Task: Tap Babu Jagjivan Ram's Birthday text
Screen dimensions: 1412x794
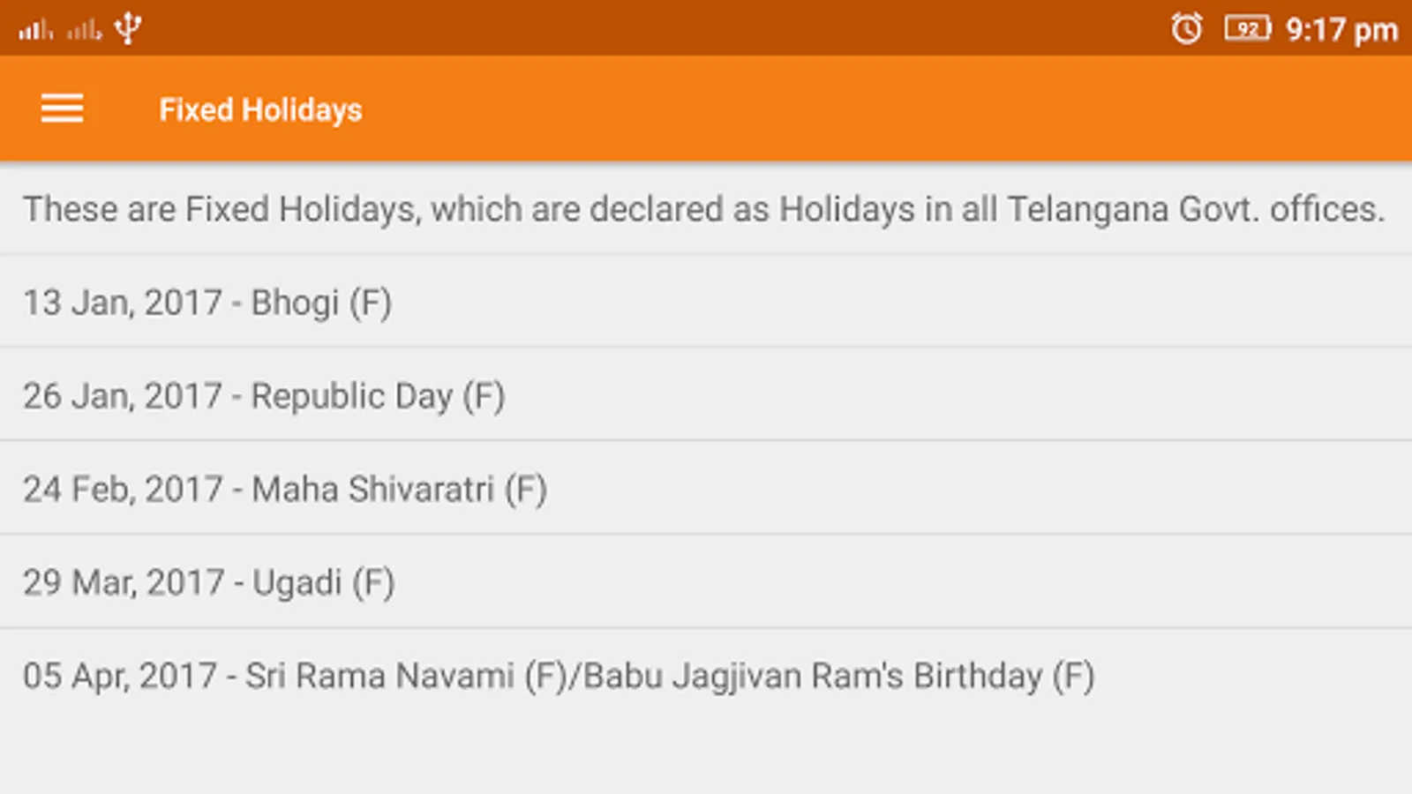Action: point(838,677)
